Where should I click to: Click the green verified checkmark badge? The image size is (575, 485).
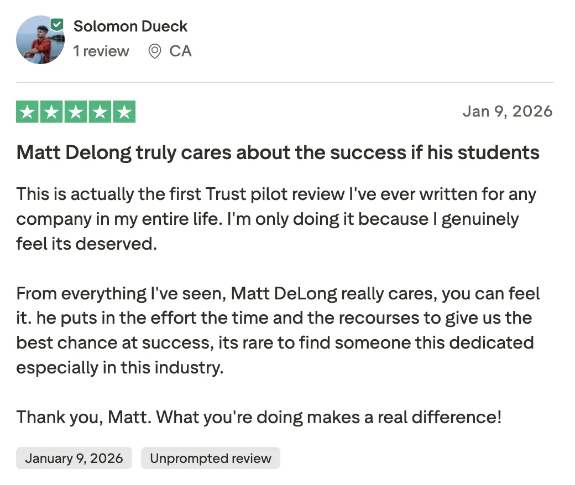(57, 25)
